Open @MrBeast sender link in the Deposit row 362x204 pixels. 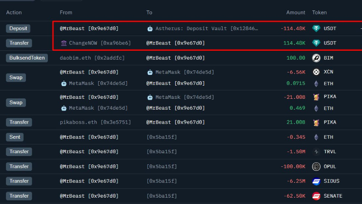pos(89,29)
